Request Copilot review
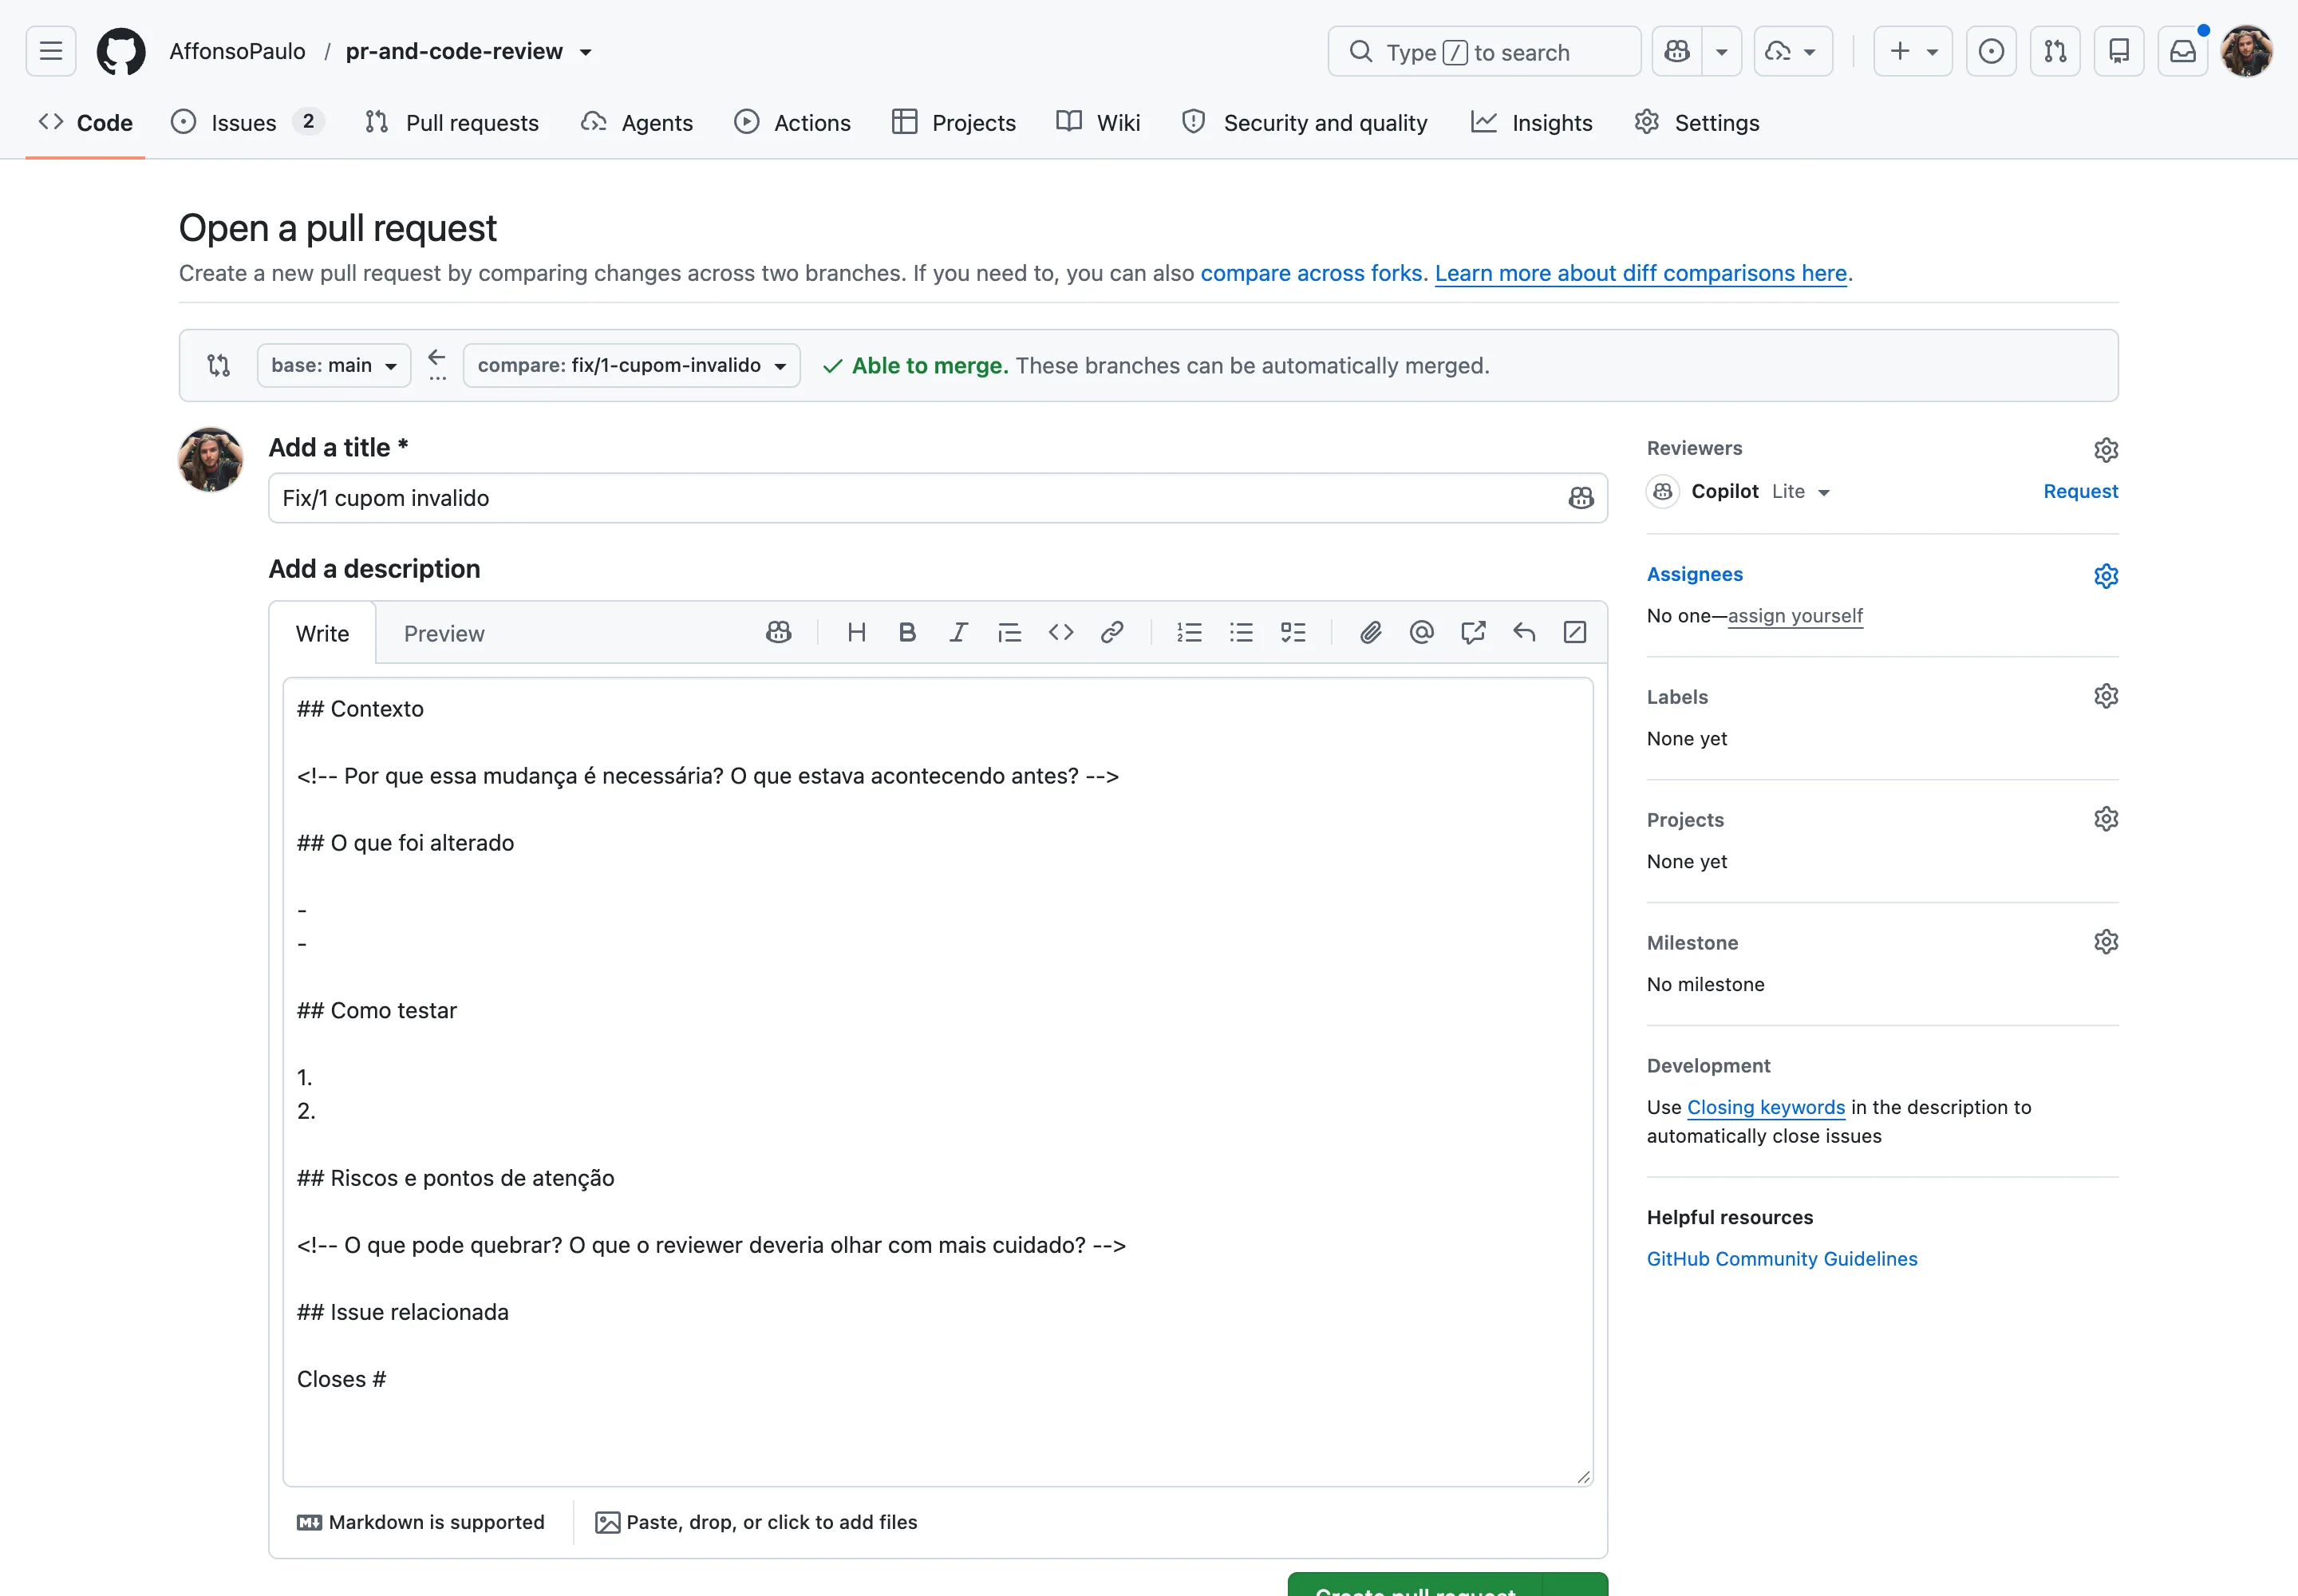2298x1596 pixels. (x=2080, y=491)
